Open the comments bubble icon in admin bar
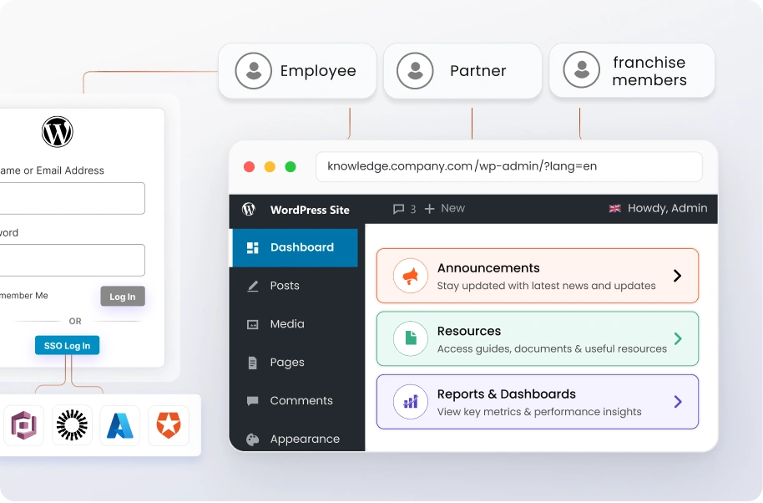 coord(398,209)
